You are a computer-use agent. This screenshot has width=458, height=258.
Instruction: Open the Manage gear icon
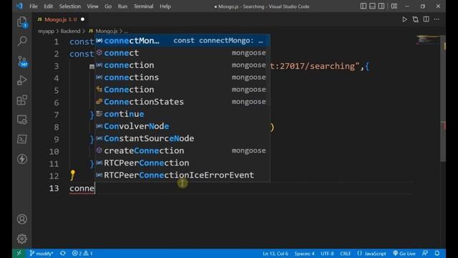click(x=22, y=239)
